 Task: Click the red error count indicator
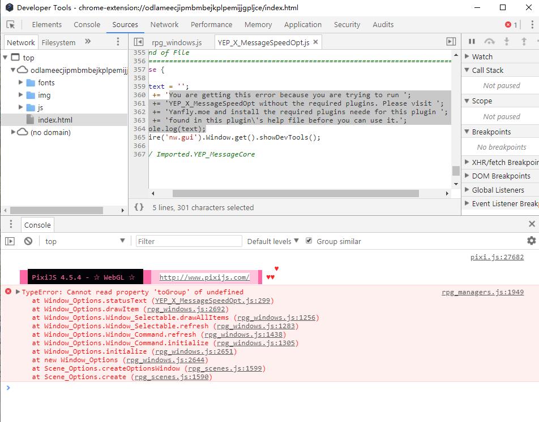511,25
